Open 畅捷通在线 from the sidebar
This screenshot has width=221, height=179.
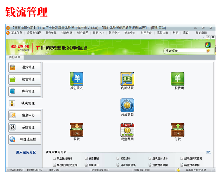[25, 139]
